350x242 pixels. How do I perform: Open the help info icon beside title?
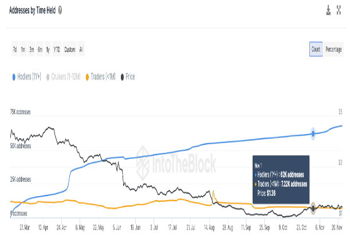pos(61,10)
